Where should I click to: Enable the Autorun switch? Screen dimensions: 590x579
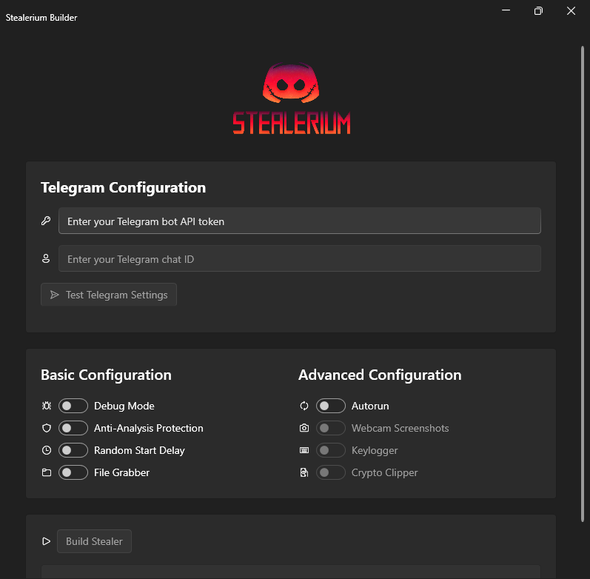331,406
